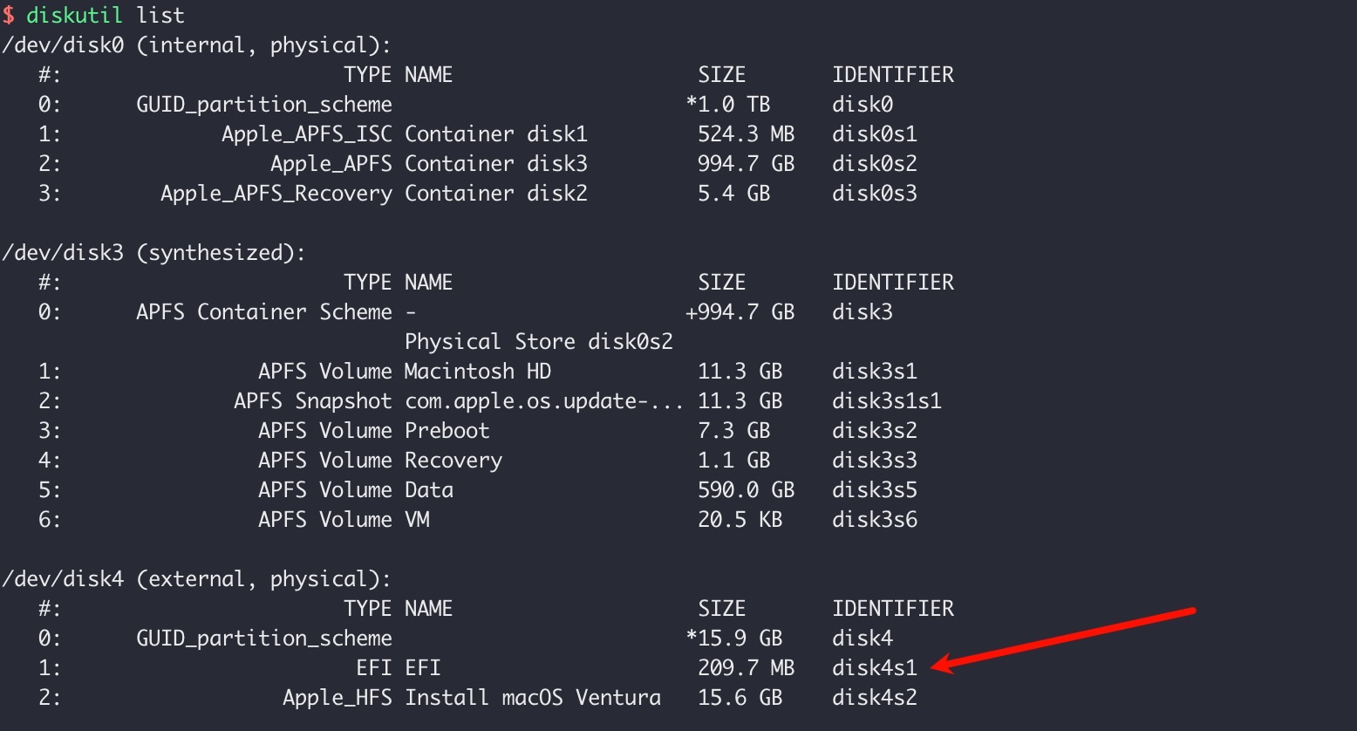Click the "Data" volume name
This screenshot has height=731, width=1357.
429,490
